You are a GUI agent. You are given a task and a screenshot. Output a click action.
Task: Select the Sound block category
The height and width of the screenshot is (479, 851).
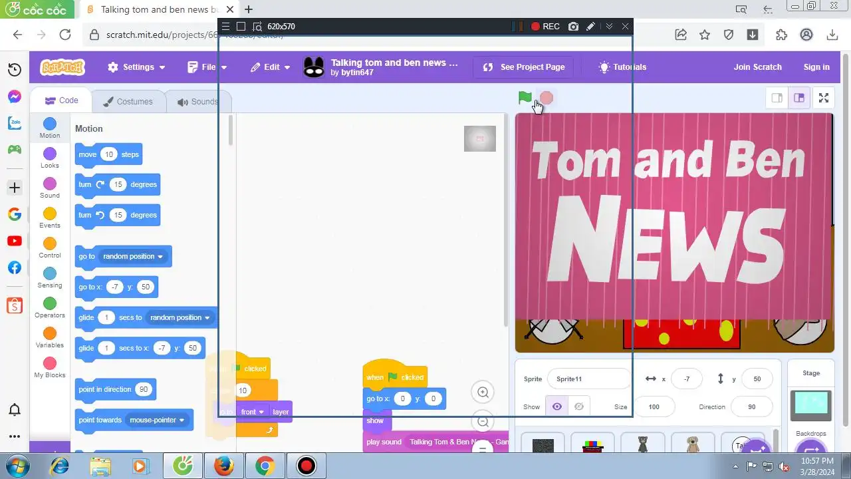point(50,188)
